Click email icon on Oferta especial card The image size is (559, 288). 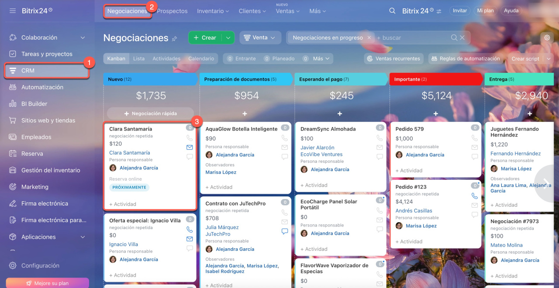(190, 239)
